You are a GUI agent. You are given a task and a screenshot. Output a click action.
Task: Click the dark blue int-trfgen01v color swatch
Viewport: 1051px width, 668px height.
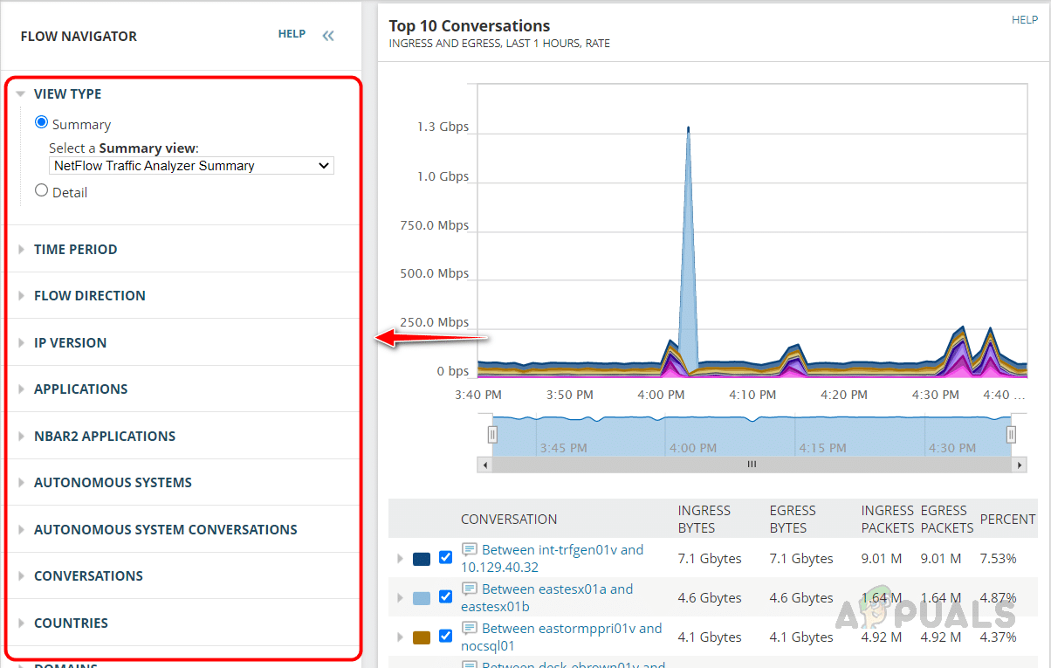click(422, 559)
